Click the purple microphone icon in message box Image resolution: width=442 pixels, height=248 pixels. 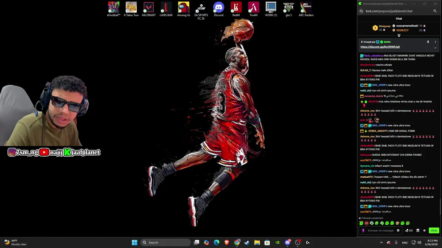click(363, 230)
